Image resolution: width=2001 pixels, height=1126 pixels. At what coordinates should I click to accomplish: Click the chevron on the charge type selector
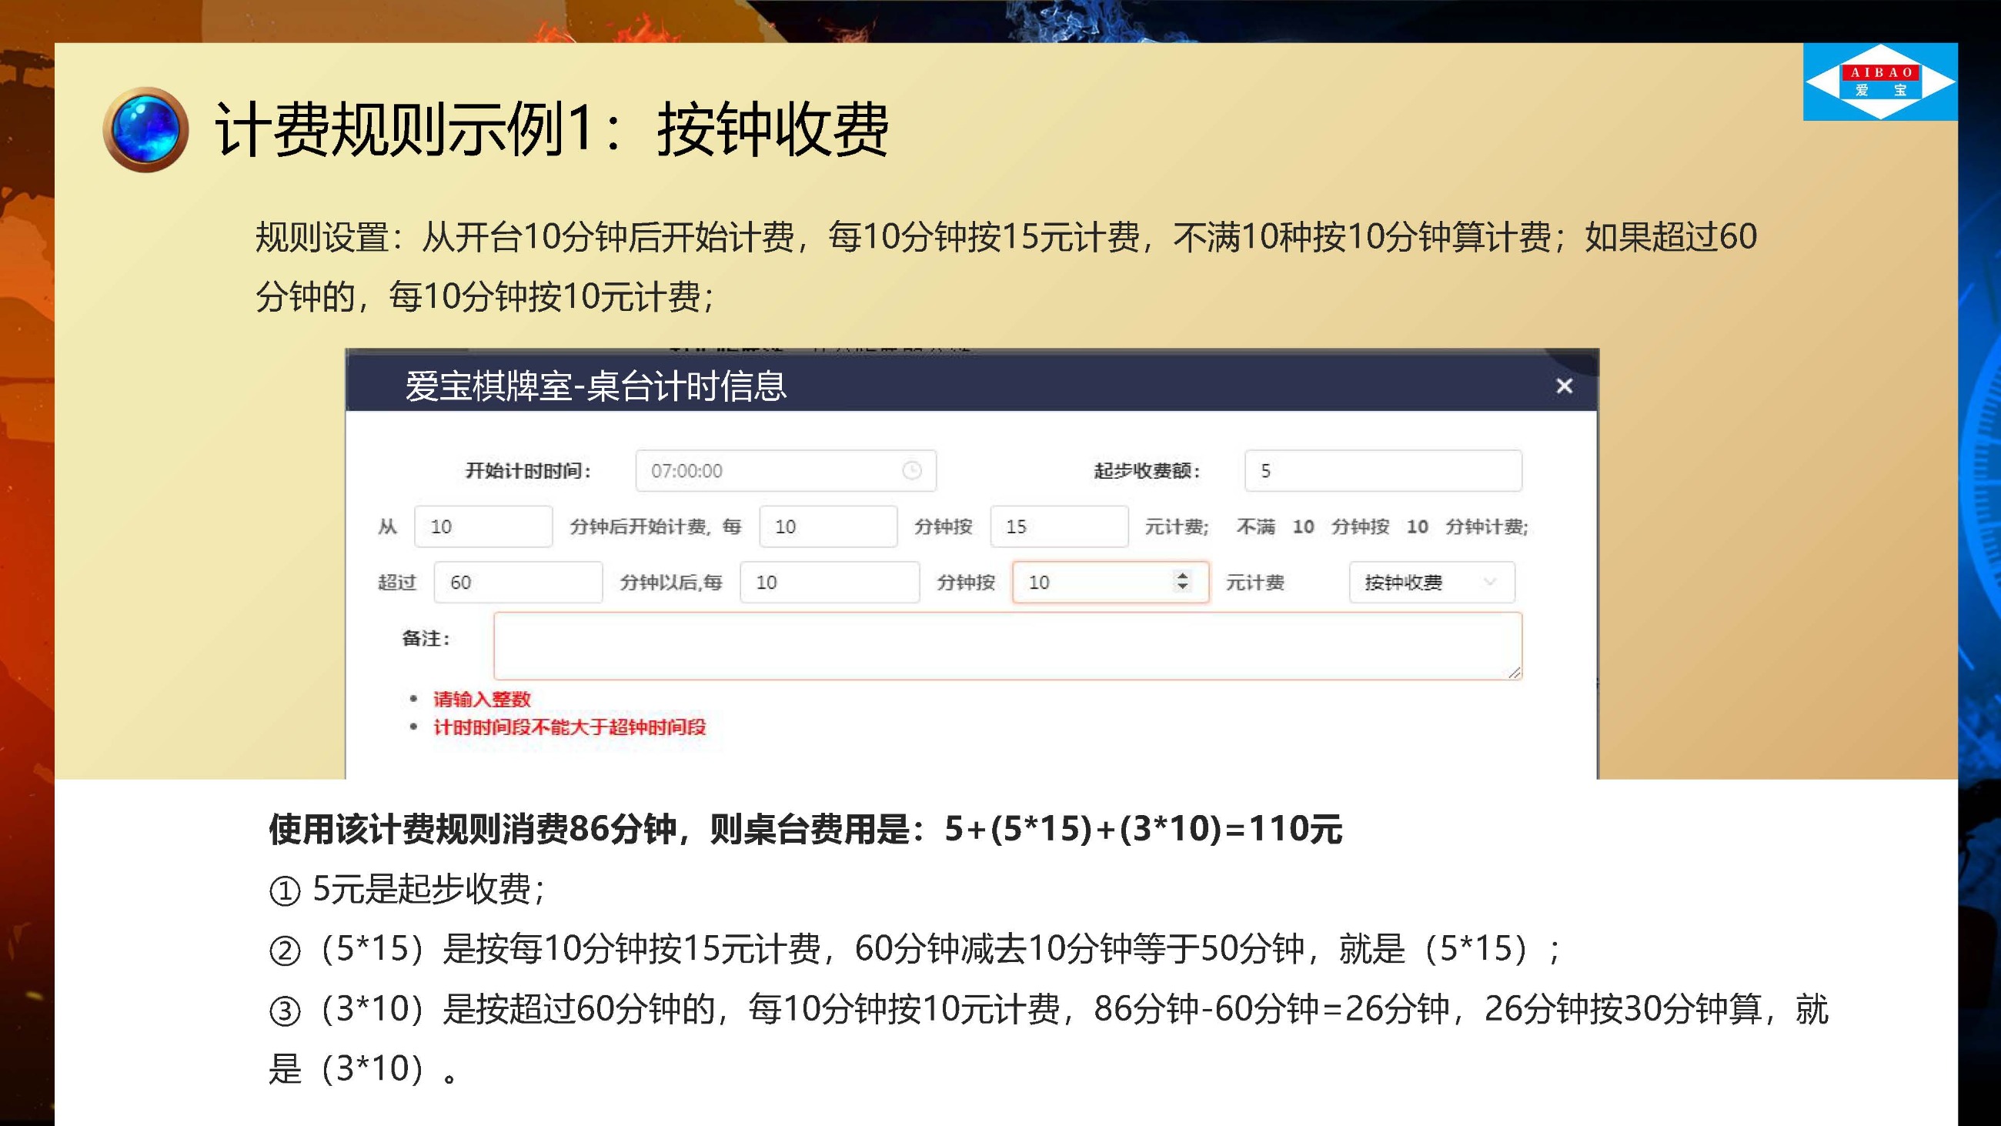pyautogui.click(x=1489, y=582)
